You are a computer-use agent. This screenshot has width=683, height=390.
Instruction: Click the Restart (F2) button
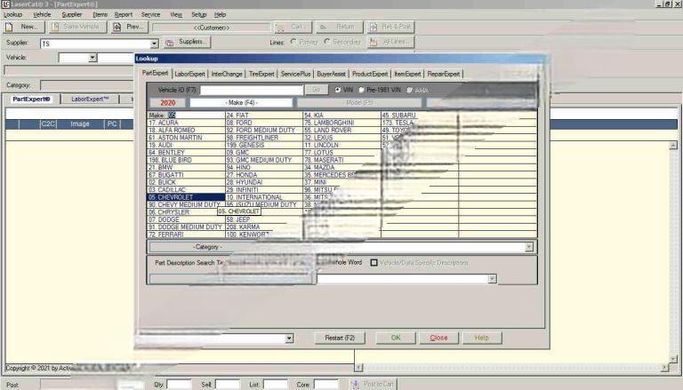[x=340, y=338]
